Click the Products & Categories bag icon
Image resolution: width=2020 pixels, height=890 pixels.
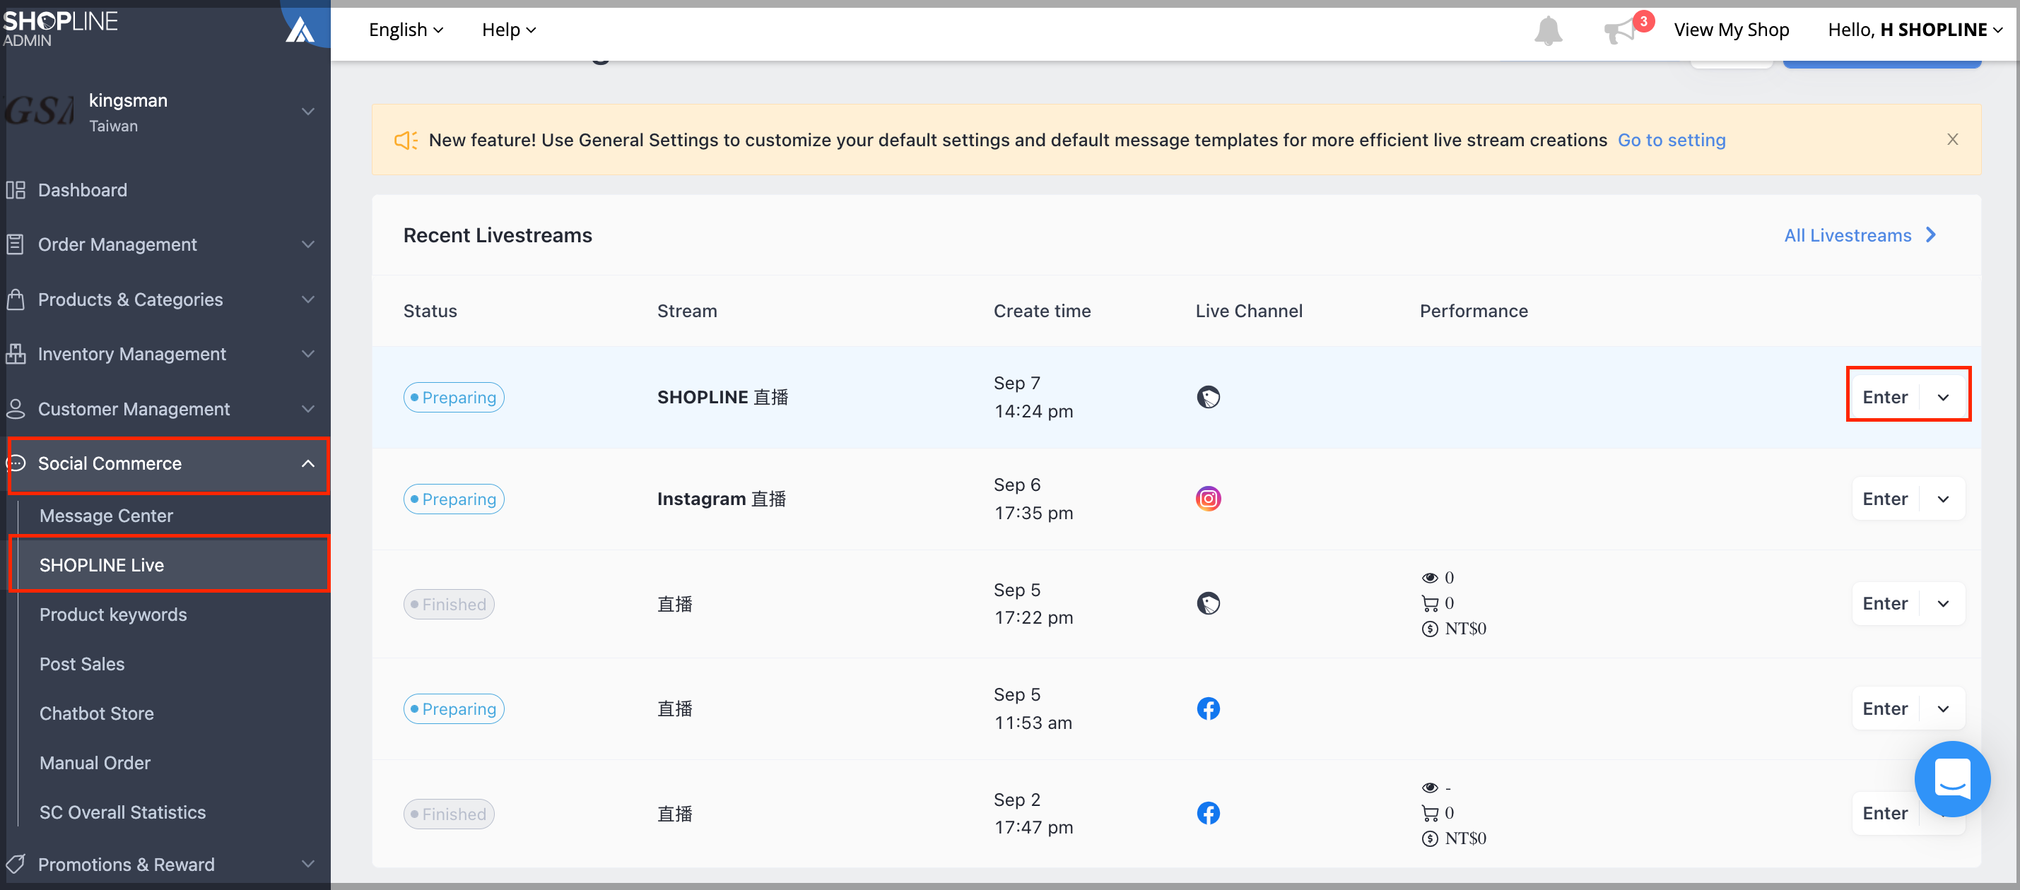(16, 299)
